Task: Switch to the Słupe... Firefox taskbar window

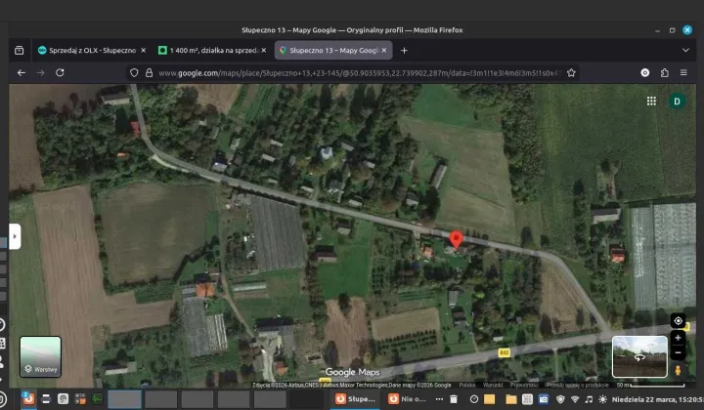Action: (x=355, y=399)
